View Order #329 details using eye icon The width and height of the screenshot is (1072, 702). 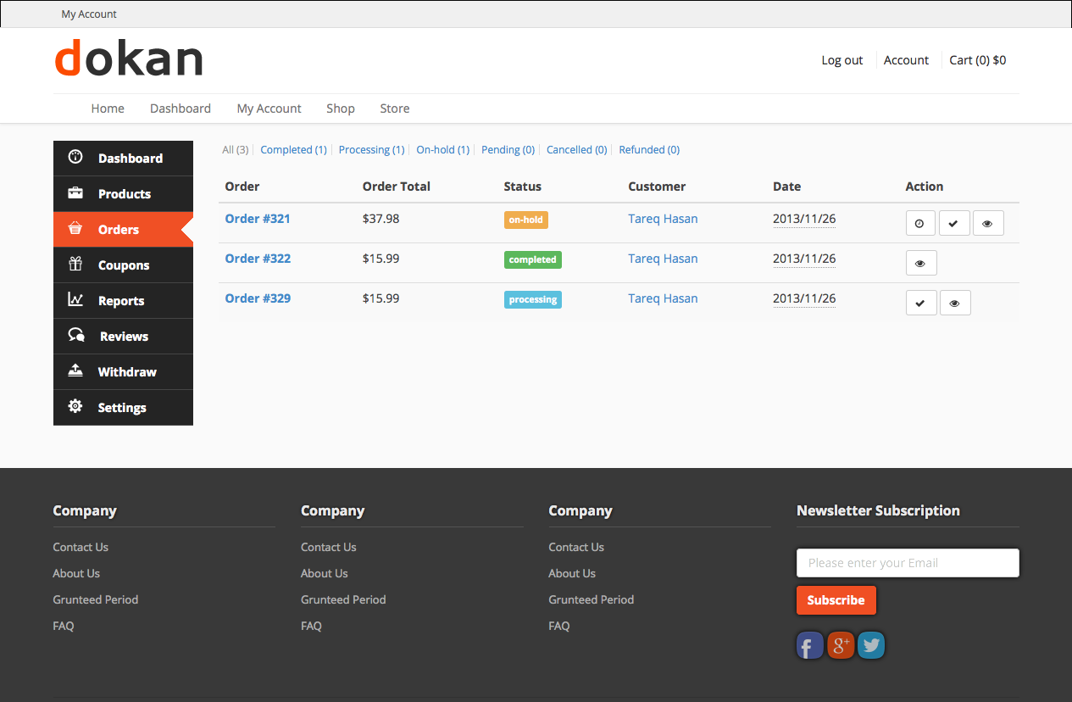(955, 303)
